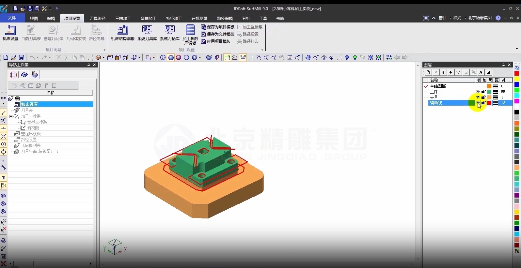The height and width of the screenshot is (268, 521).
Task: Open the 窗口 dropdown
Action: point(445,18)
